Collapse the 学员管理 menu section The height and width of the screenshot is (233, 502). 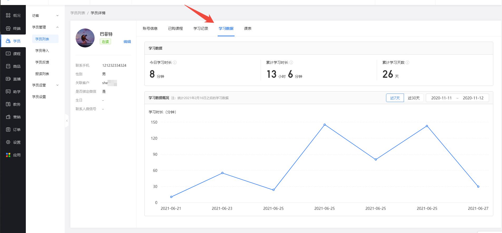57,27
